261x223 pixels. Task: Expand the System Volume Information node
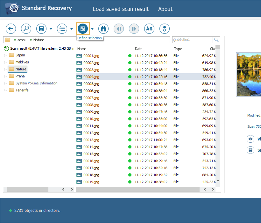coord(5,83)
